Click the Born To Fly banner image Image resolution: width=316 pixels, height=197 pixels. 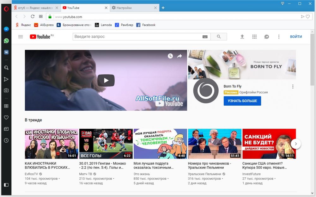[242, 65]
